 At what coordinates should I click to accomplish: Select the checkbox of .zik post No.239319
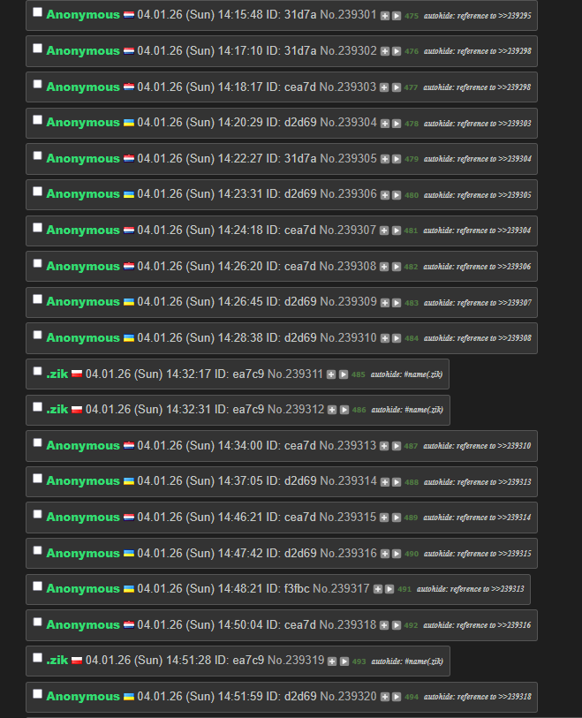[38, 658]
